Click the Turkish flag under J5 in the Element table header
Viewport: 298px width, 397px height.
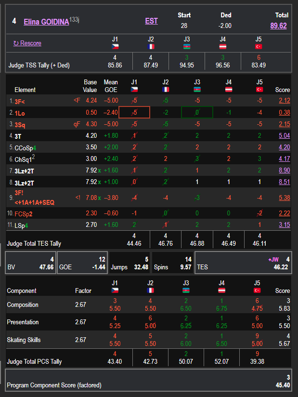(x=259, y=90)
